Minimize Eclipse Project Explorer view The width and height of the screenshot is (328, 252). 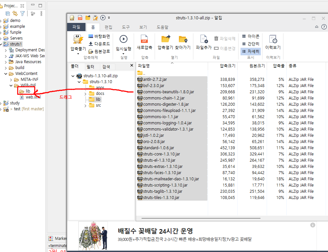(x=33, y=5)
